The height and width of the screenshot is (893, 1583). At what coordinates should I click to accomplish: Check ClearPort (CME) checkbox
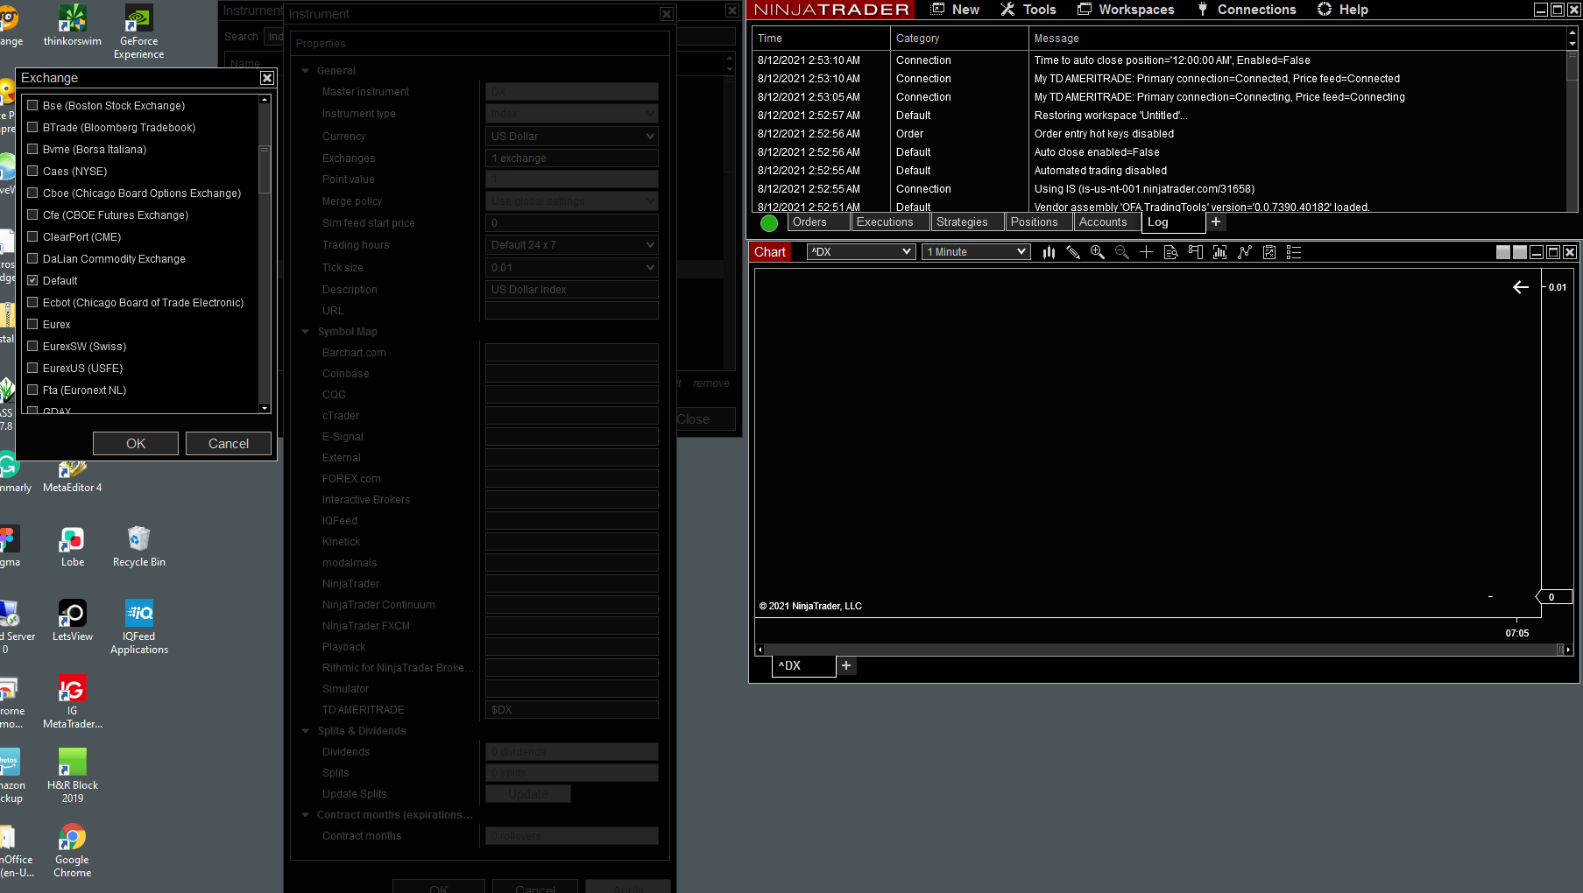click(32, 236)
